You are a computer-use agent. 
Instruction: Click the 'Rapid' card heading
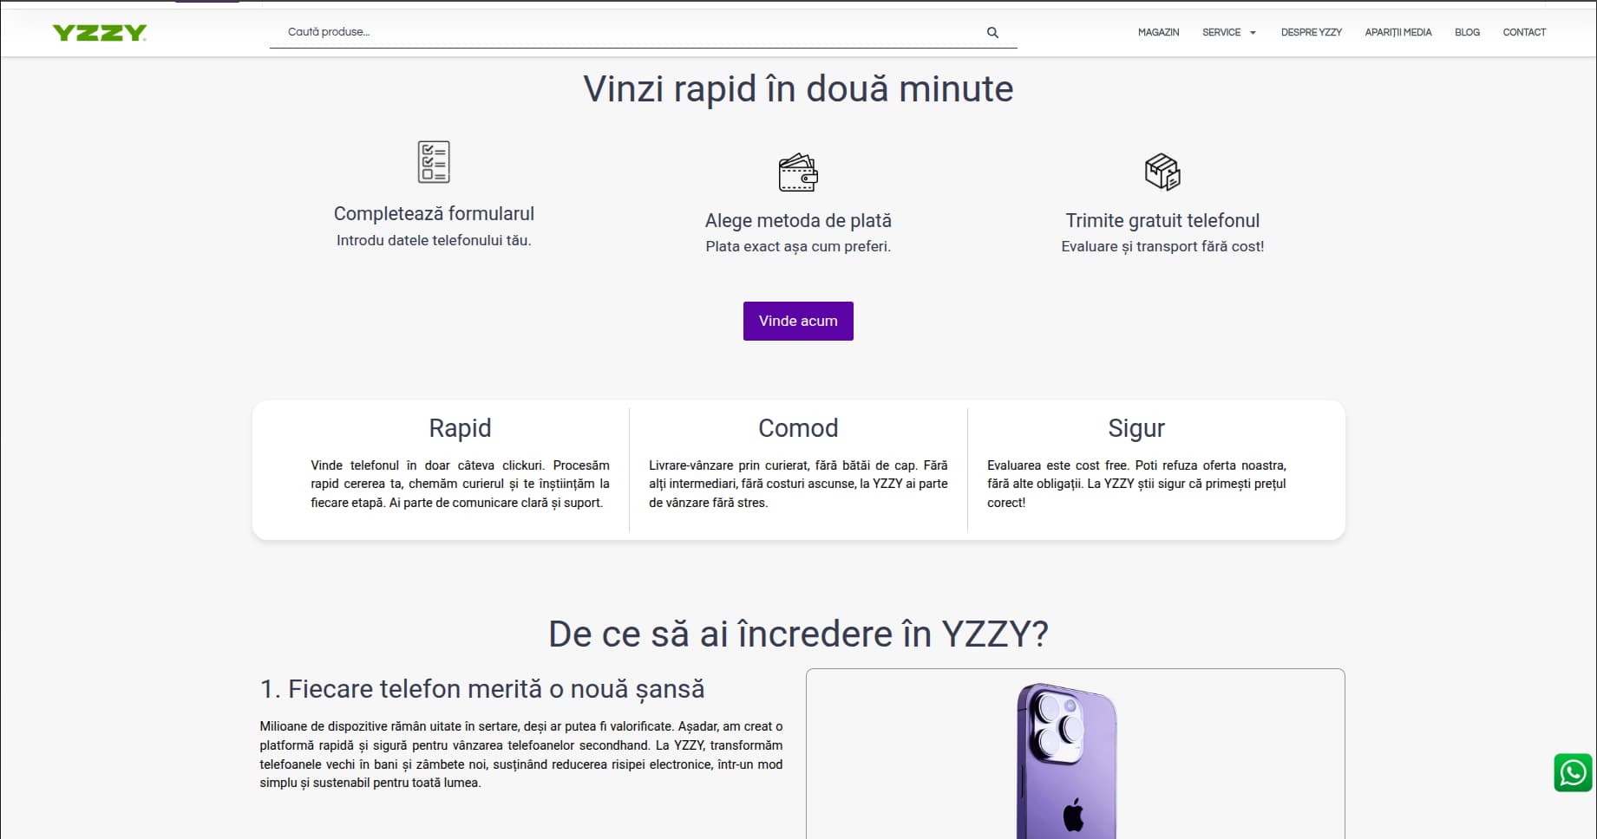[460, 428]
